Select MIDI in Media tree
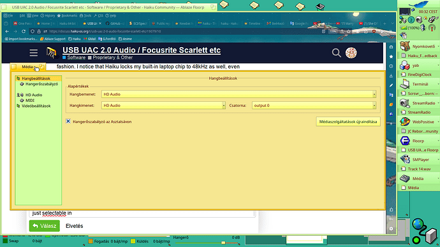Screen dimensions: 440x247 tap(30, 100)
